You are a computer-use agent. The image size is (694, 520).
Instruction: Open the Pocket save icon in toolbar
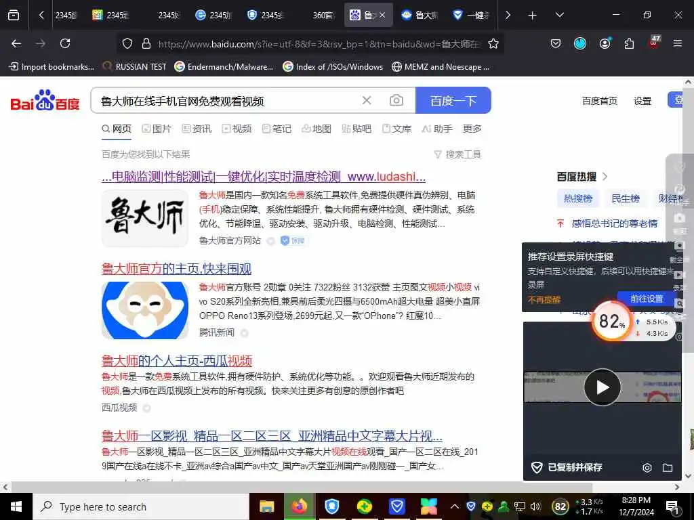tap(556, 43)
